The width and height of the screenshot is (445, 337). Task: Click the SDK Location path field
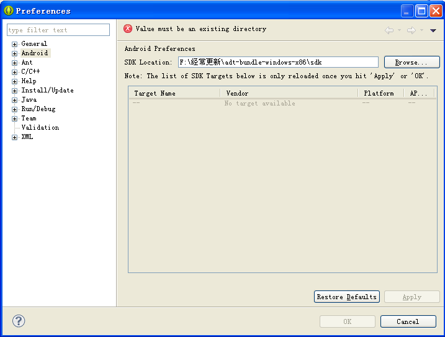(278, 62)
